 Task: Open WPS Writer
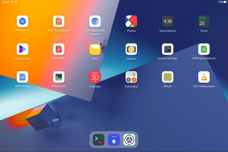pos(22,77)
